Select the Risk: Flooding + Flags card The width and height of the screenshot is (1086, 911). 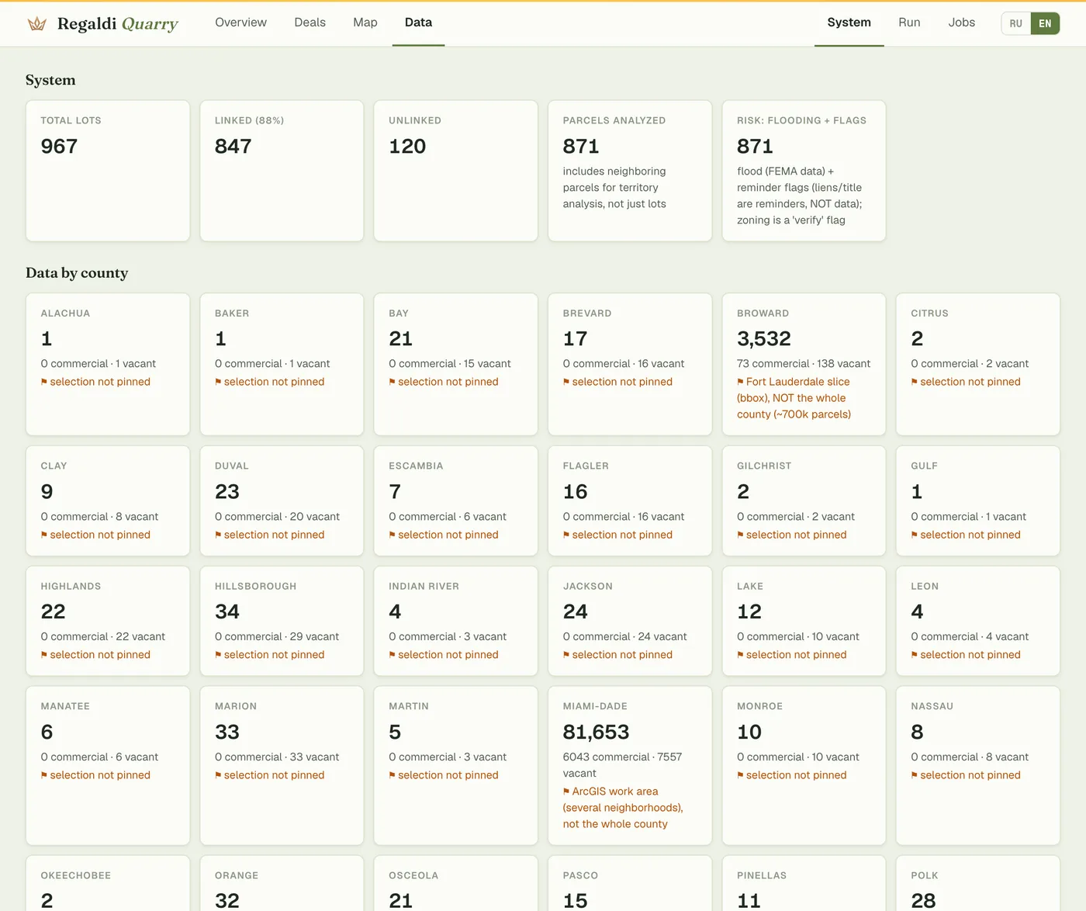coord(804,171)
